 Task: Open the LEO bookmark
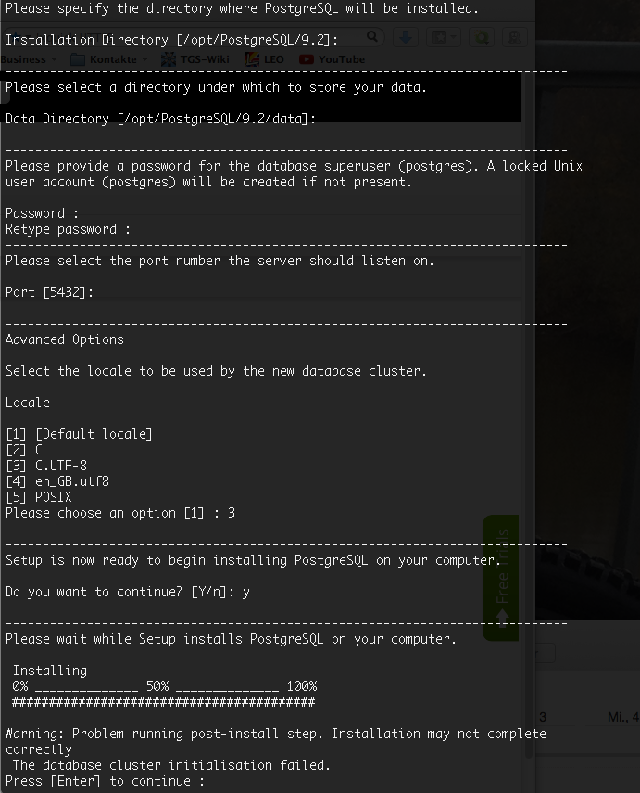coord(264,59)
